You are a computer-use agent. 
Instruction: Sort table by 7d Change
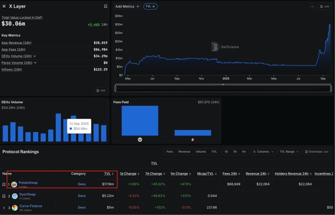[155, 174]
